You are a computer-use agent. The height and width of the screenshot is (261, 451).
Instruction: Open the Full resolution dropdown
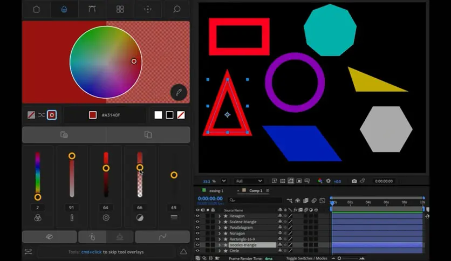[249, 181]
